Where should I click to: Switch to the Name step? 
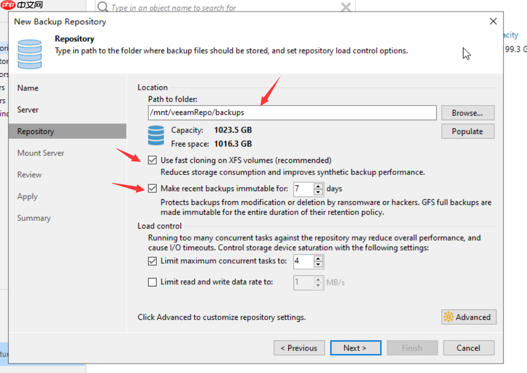click(x=27, y=88)
